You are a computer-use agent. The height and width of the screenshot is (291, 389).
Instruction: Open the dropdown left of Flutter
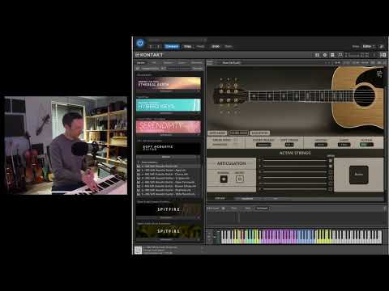344,145
